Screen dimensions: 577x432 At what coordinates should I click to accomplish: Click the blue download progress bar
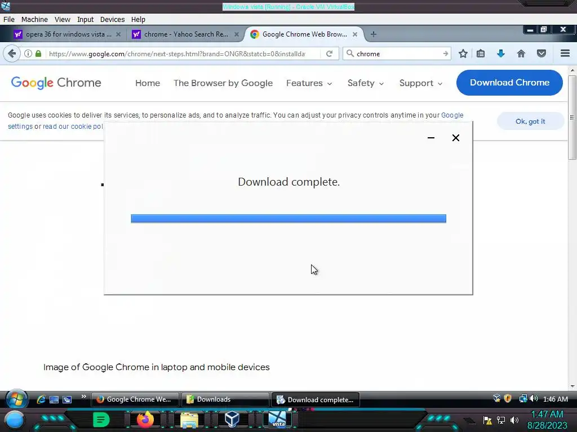tap(288, 219)
